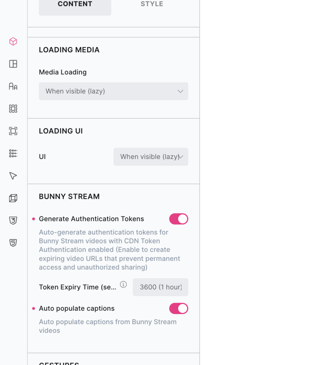Collapse the LOADING UI section
Image resolution: width=325 pixels, height=365 pixels.
(61, 131)
